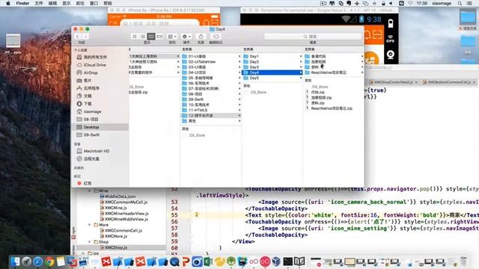479x269 pixels.
Task: Open the 帮助 menu
Action: tap(108, 3)
